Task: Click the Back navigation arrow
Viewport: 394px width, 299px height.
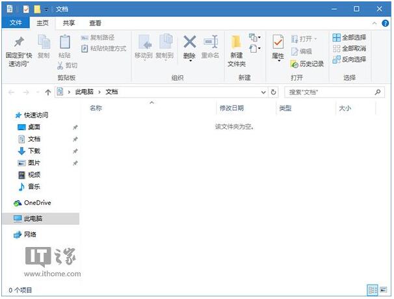Action: (x=11, y=92)
